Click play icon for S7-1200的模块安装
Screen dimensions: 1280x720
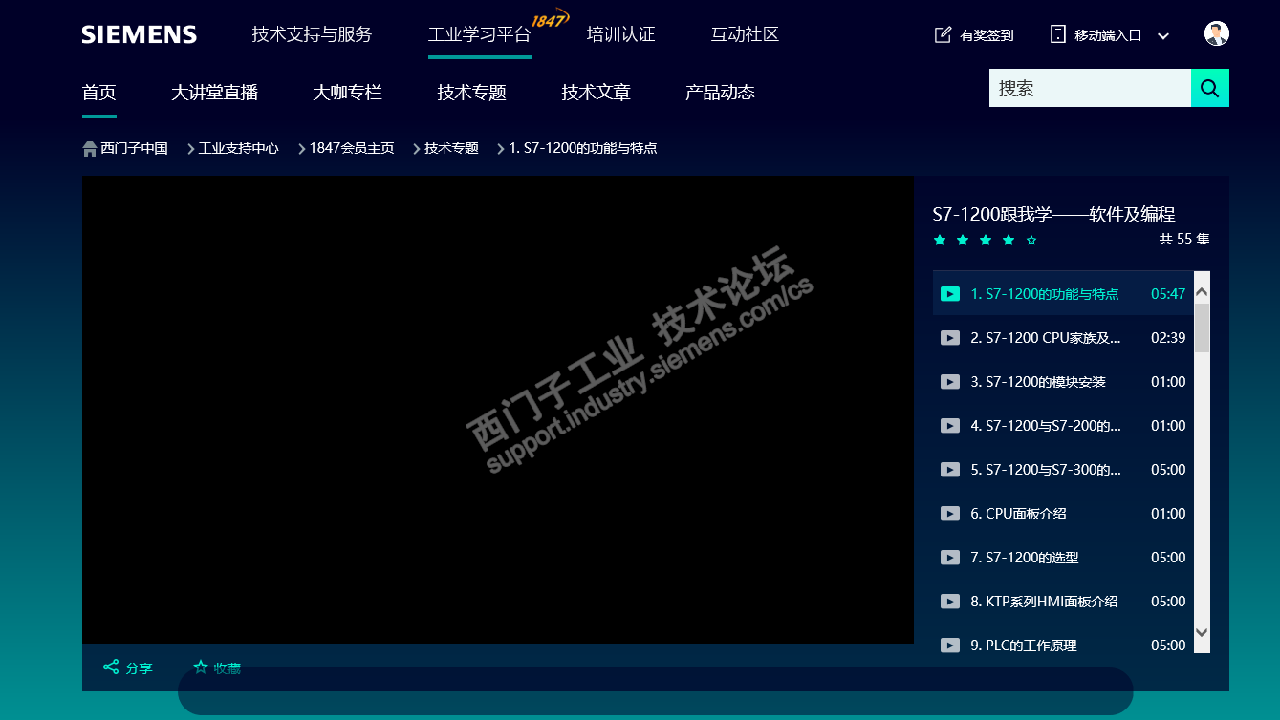[950, 382]
